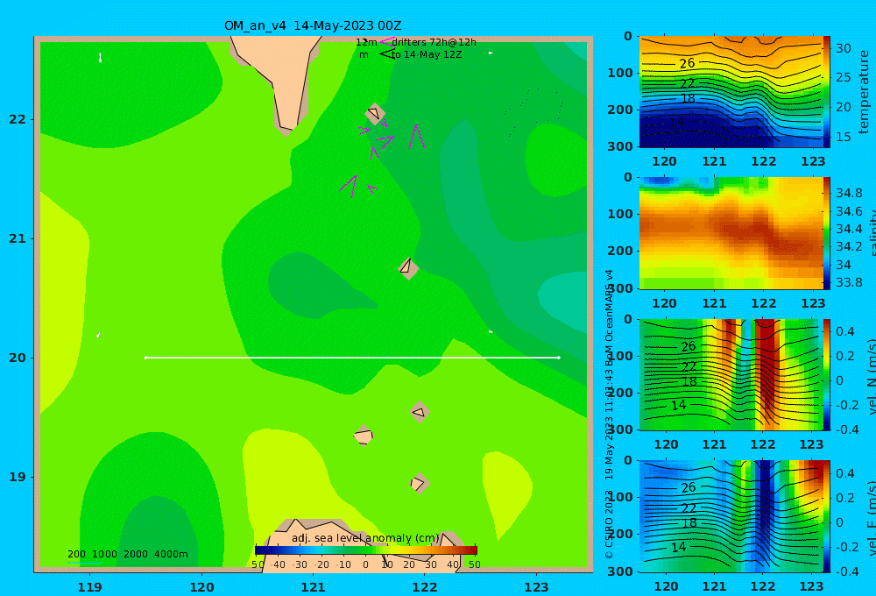
Task: Click the 33.8 tick on salinity colorbar
Action: click(849, 282)
